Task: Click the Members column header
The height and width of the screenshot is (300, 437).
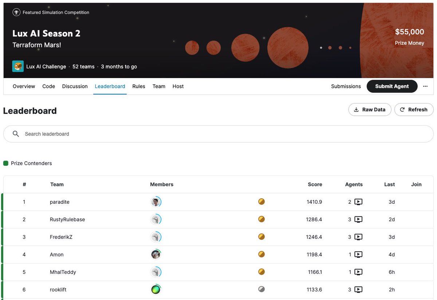Action: (162, 185)
